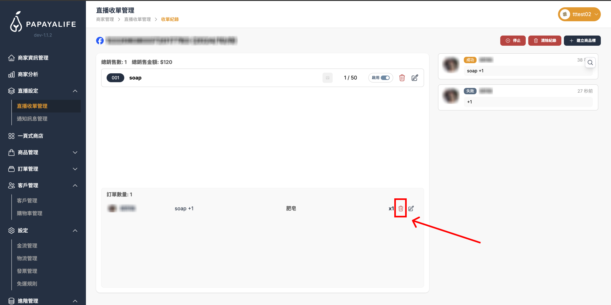Toggle the 啟用 switch for soap
Viewport: 611px width, 305px height.
click(x=385, y=78)
